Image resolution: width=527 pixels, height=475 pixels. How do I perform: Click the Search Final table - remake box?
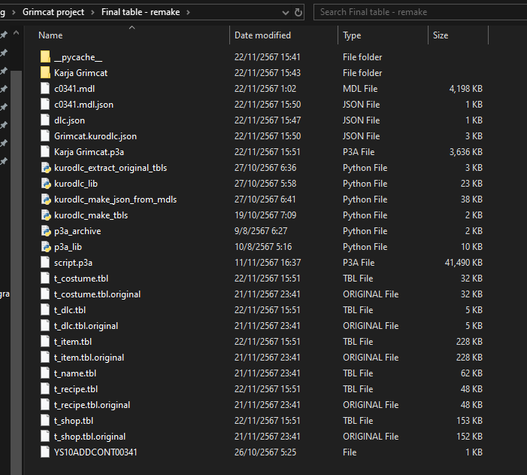pyautogui.click(x=420, y=12)
